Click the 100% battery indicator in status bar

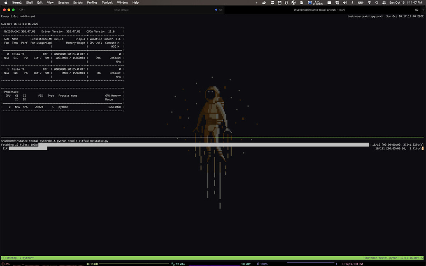pos(263,264)
